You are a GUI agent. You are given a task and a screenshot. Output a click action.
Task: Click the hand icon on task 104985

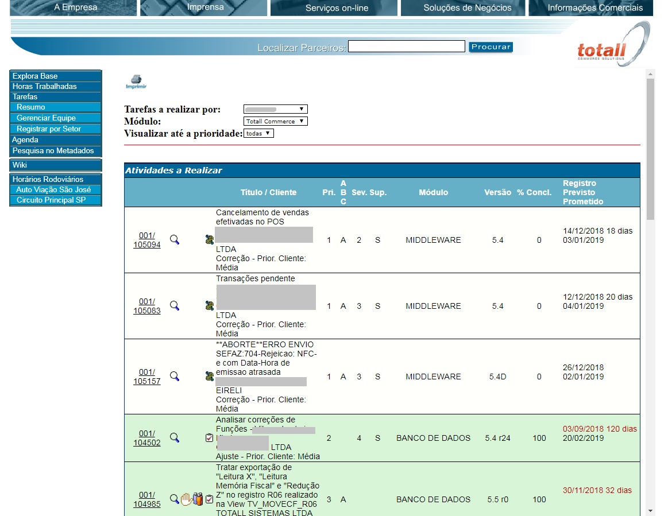coord(186,499)
